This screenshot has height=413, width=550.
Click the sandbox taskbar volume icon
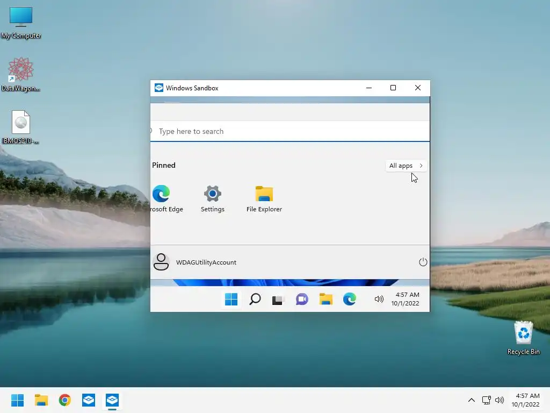pos(379,299)
